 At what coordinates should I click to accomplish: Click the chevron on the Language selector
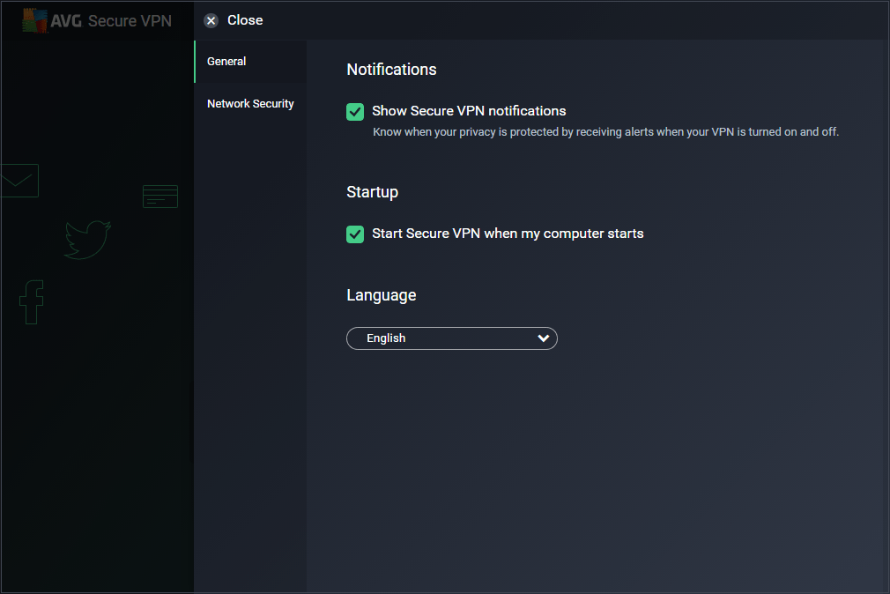545,338
